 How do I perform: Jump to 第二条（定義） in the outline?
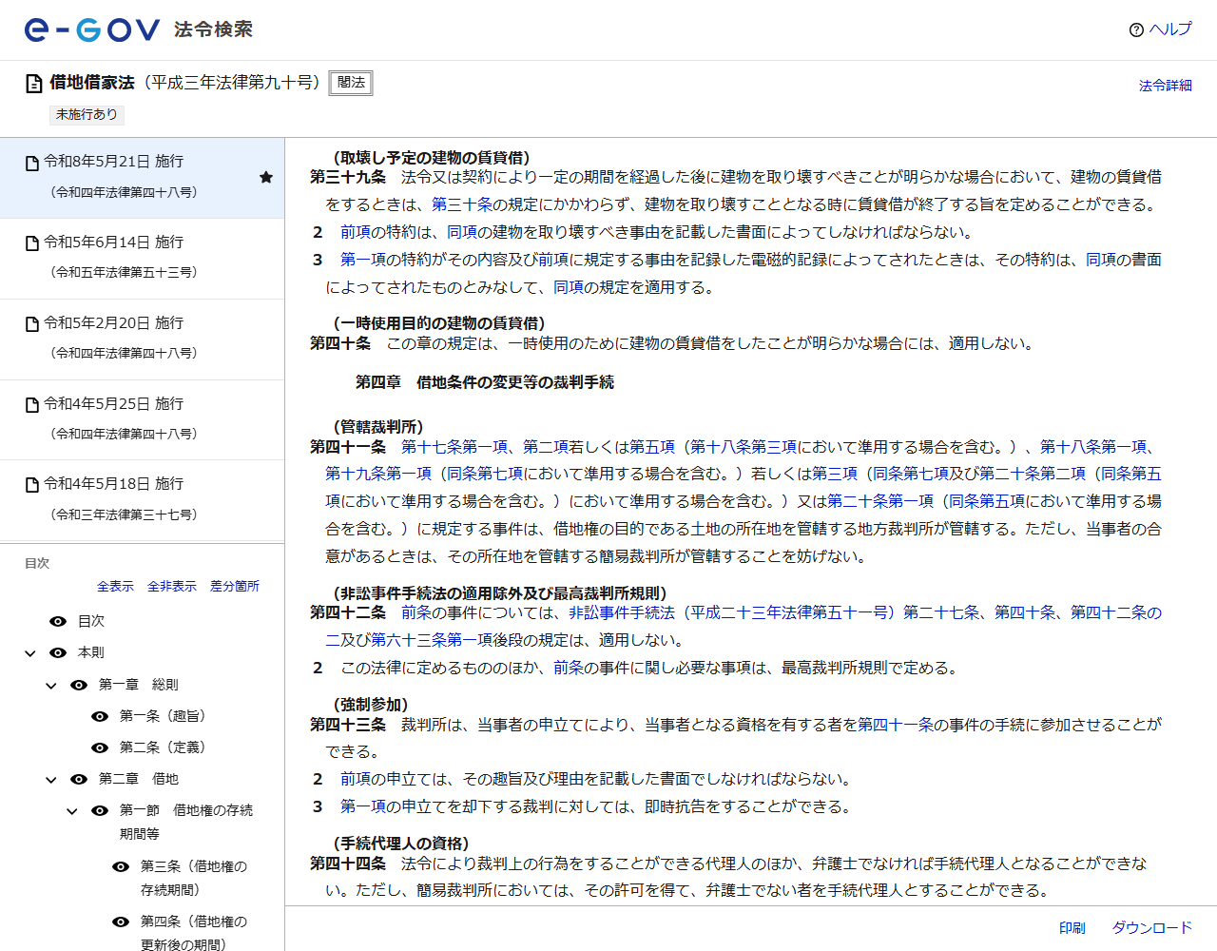click(x=163, y=747)
